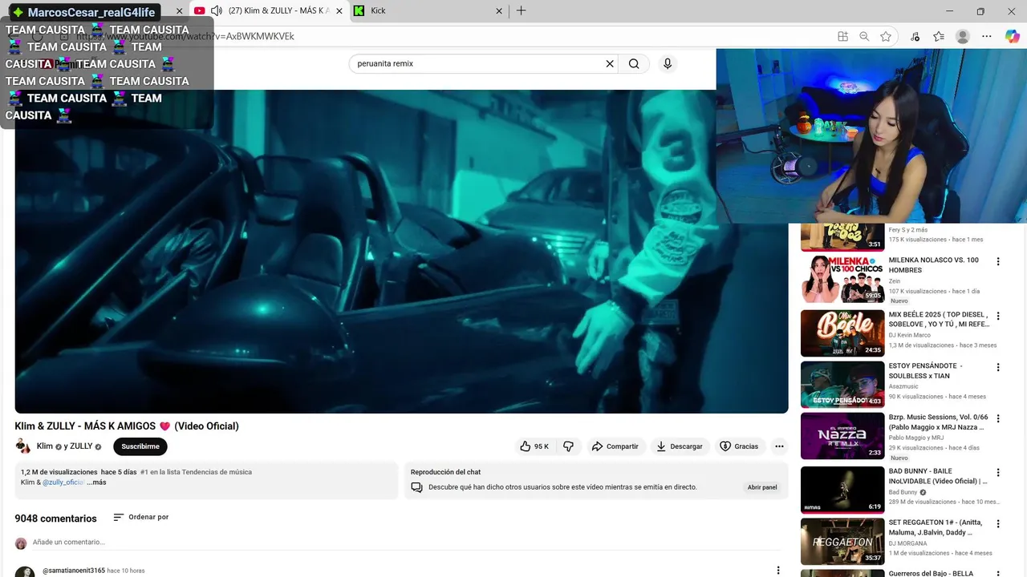Image resolution: width=1027 pixels, height=577 pixels.
Task: Mute the YouTube tab audio speaker icon
Action: point(216,11)
